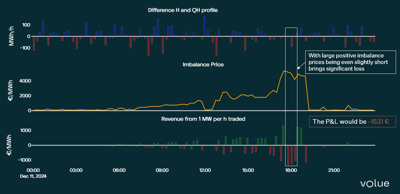Image resolution: width=400 pixels, height=194 pixels.
Task: Select the 'Imbalance Price' chart title
Action: click(x=203, y=65)
